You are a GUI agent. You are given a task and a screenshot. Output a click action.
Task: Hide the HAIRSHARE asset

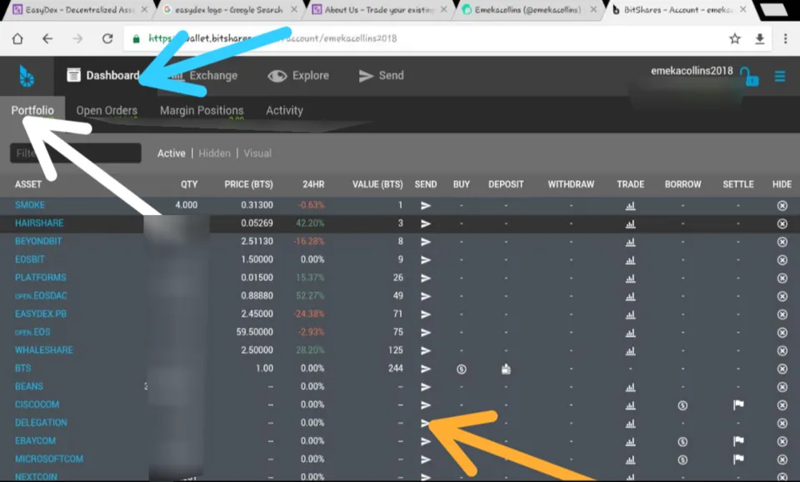pyautogui.click(x=782, y=223)
